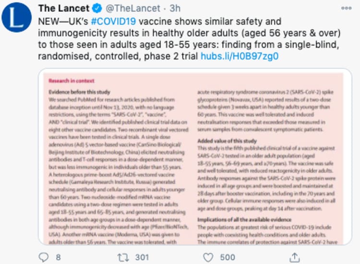Click the reply speech bubble icon
The image size is (360, 264).
[44, 257]
